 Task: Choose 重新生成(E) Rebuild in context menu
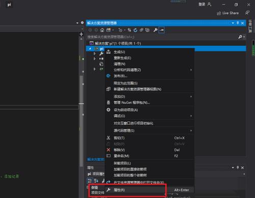(x=149, y=58)
